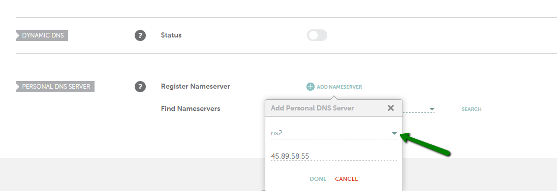
Task: Expand the Find Nameservers dropdown arrow
Action: [x=432, y=109]
